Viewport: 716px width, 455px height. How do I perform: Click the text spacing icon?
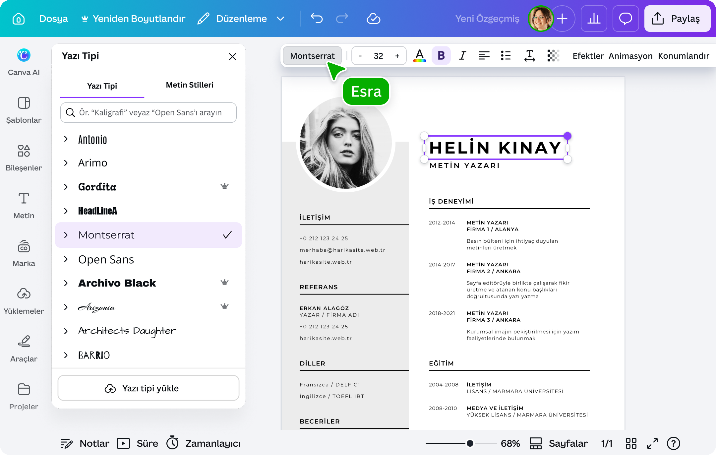(529, 56)
